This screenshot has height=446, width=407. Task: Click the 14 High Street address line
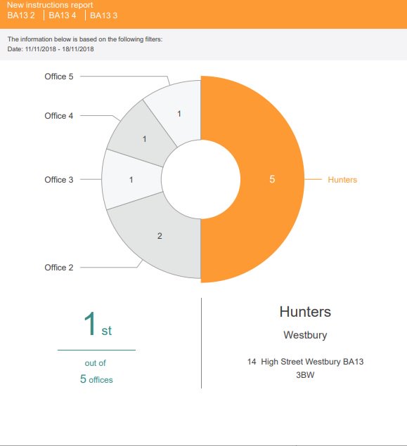(305, 362)
